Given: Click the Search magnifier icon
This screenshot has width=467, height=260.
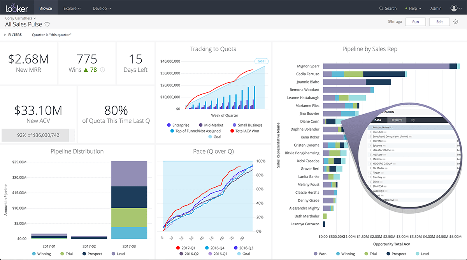Looking at the screenshot, I should pos(381,8).
